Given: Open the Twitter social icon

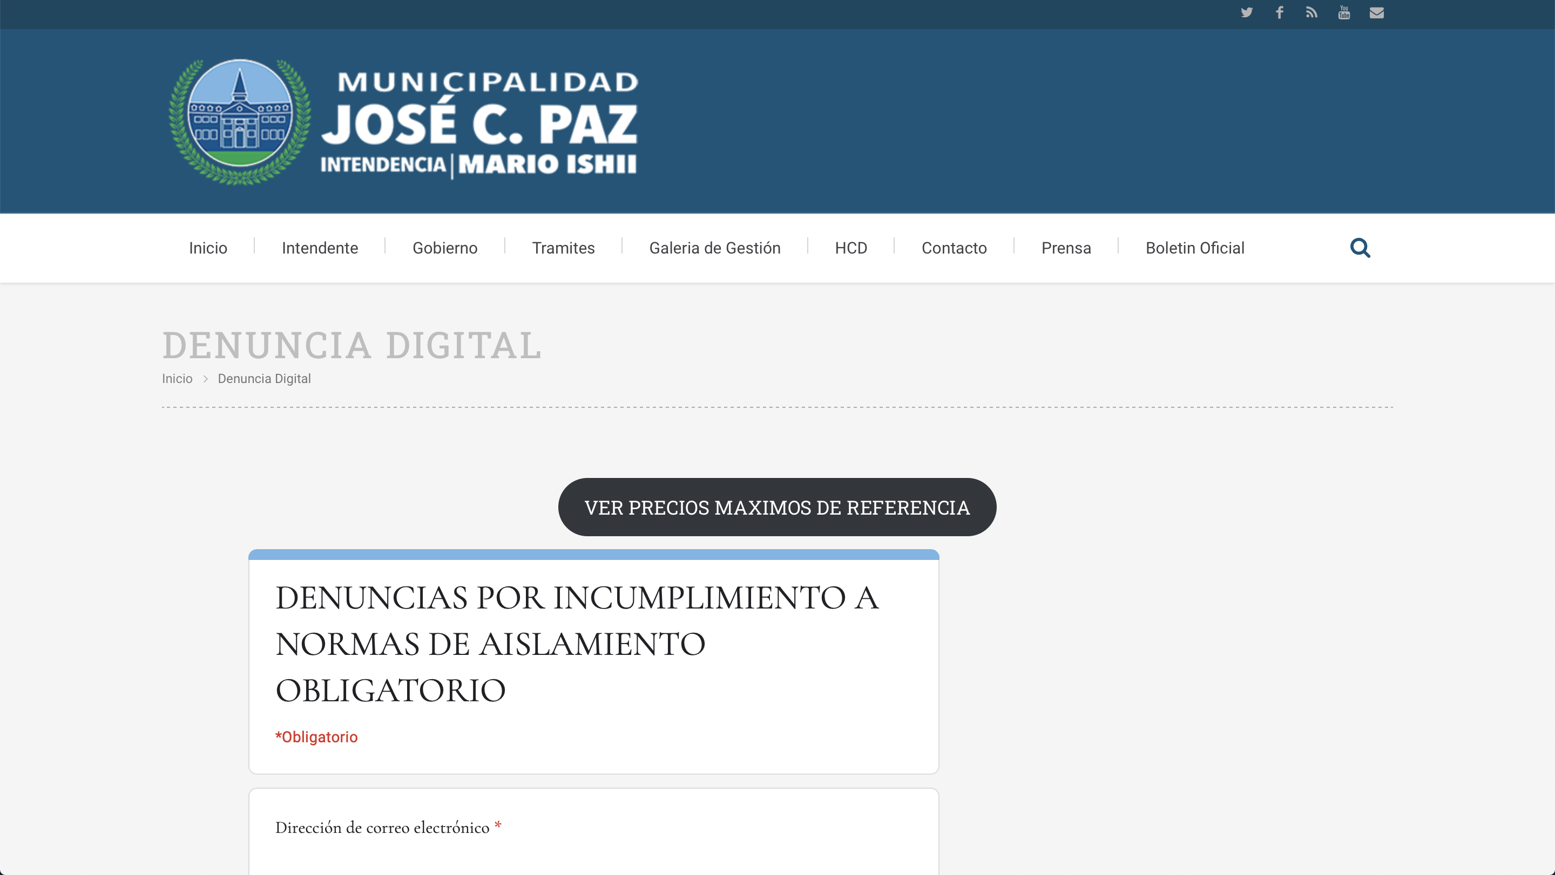Looking at the screenshot, I should coord(1247,12).
